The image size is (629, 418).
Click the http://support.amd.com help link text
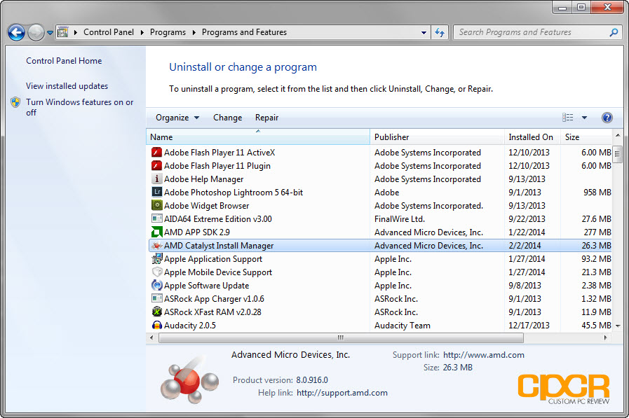pyautogui.click(x=342, y=393)
